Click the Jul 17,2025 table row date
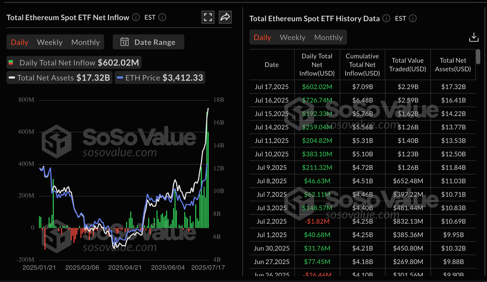 [272, 87]
